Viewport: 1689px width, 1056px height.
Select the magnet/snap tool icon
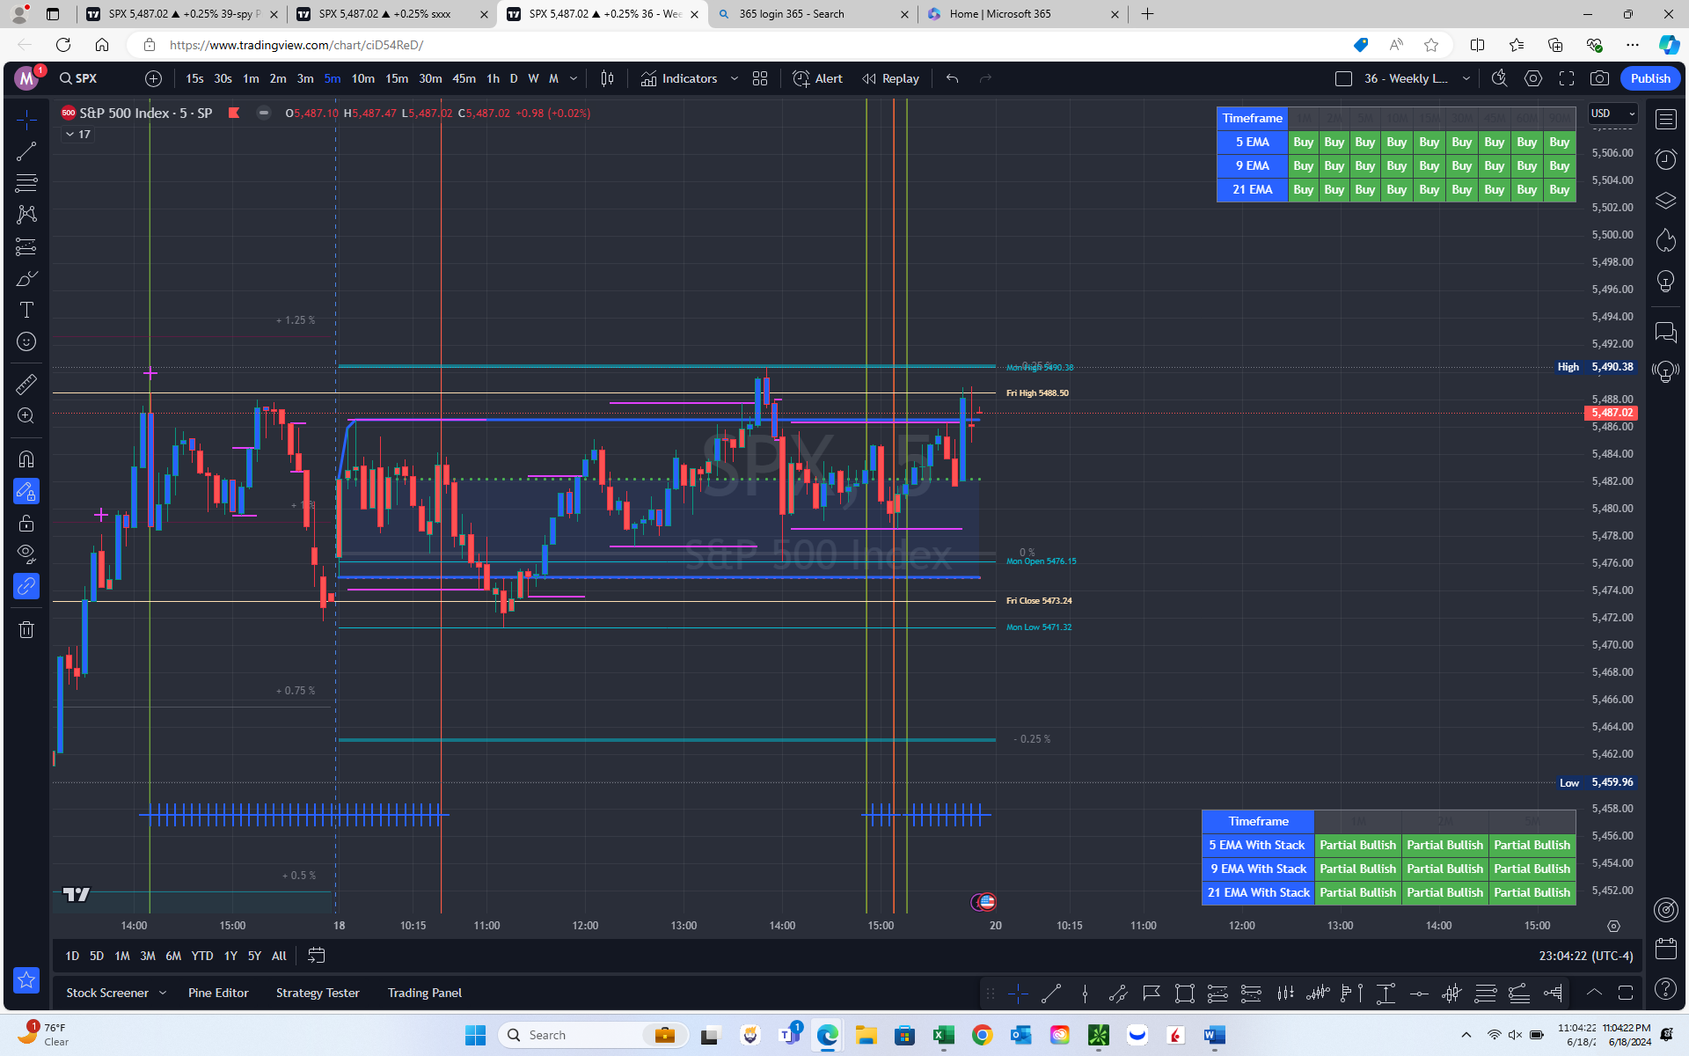pos(26,458)
